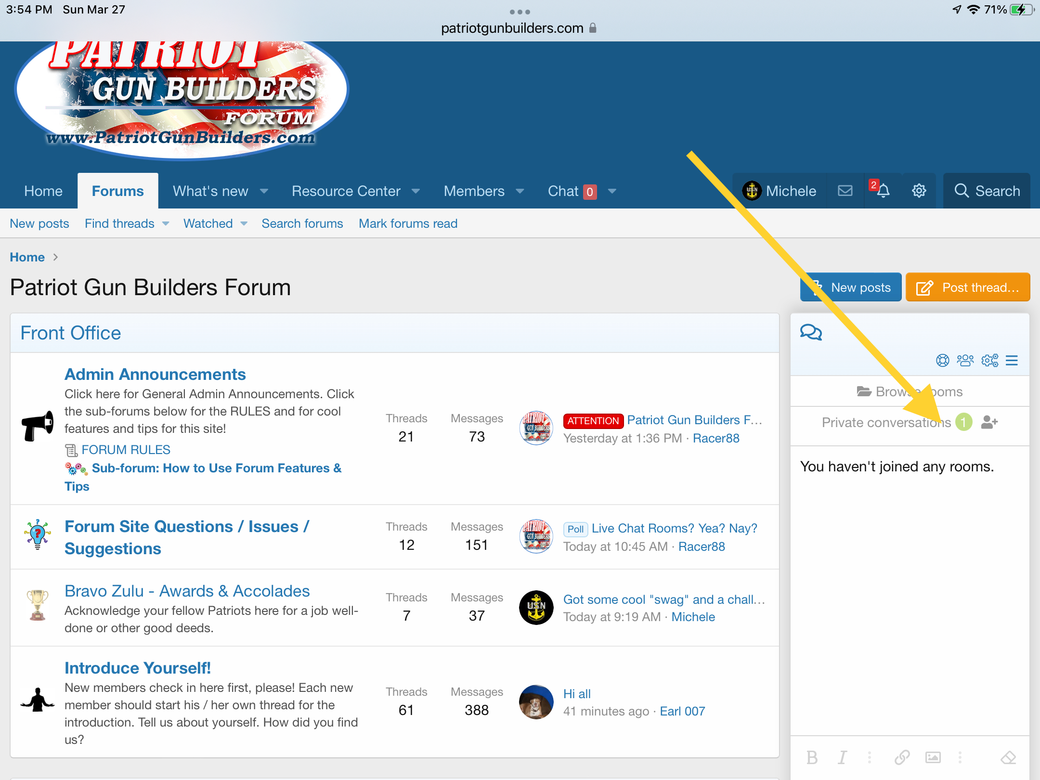Open the Home navigation tab
Image resolution: width=1040 pixels, height=780 pixels.
(x=43, y=191)
